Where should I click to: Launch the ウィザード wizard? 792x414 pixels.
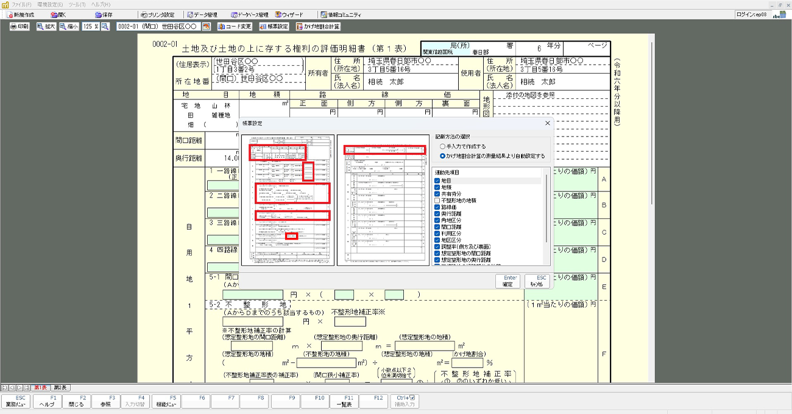click(289, 15)
